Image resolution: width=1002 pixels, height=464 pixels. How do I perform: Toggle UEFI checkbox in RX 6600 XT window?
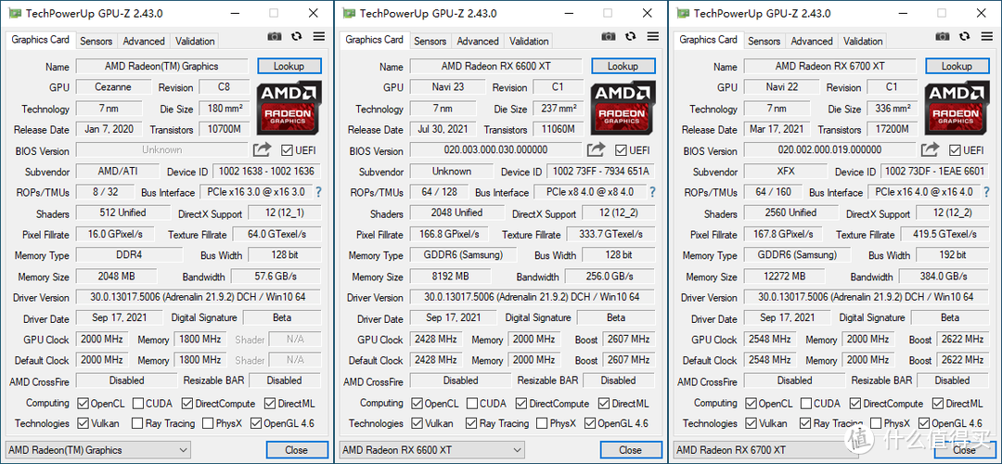pyautogui.click(x=621, y=150)
